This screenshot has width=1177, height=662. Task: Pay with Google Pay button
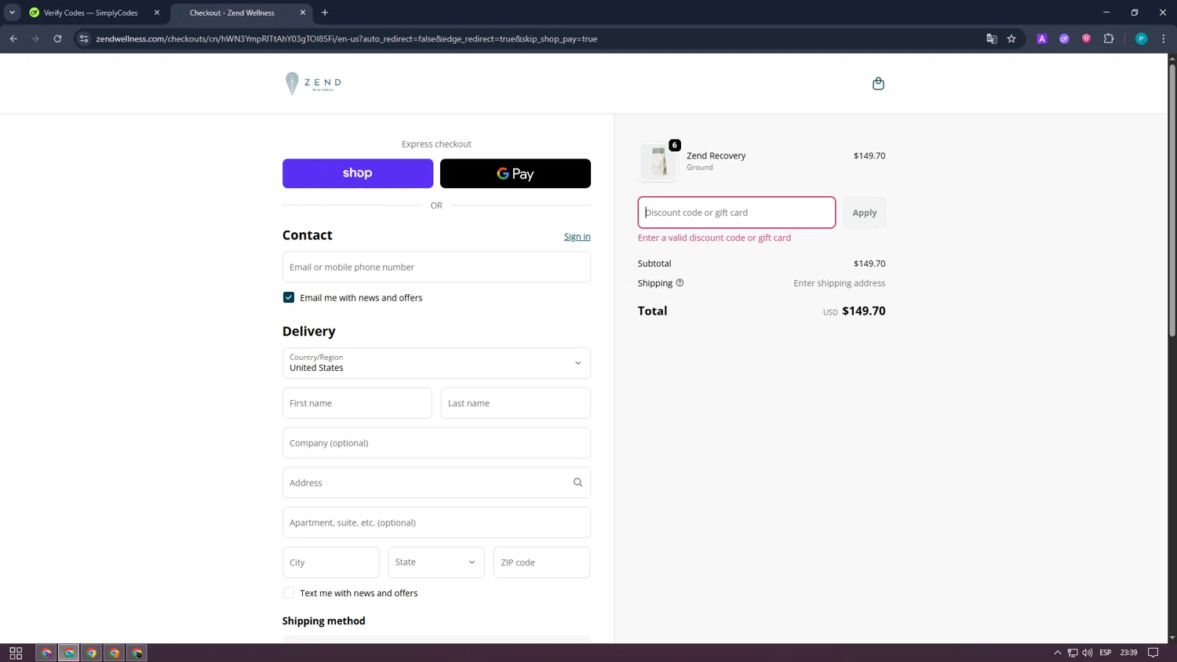tap(516, 173)
